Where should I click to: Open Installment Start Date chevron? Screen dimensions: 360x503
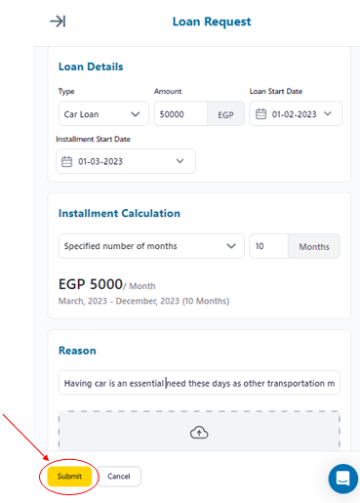180,161
